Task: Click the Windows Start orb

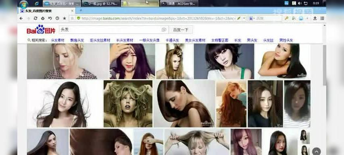Action: (24, 4)
